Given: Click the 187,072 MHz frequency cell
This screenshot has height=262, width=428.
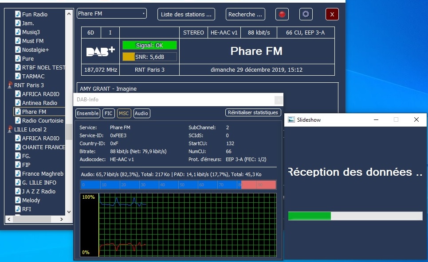Looking at the screenshot, I should tap(100, 70).
